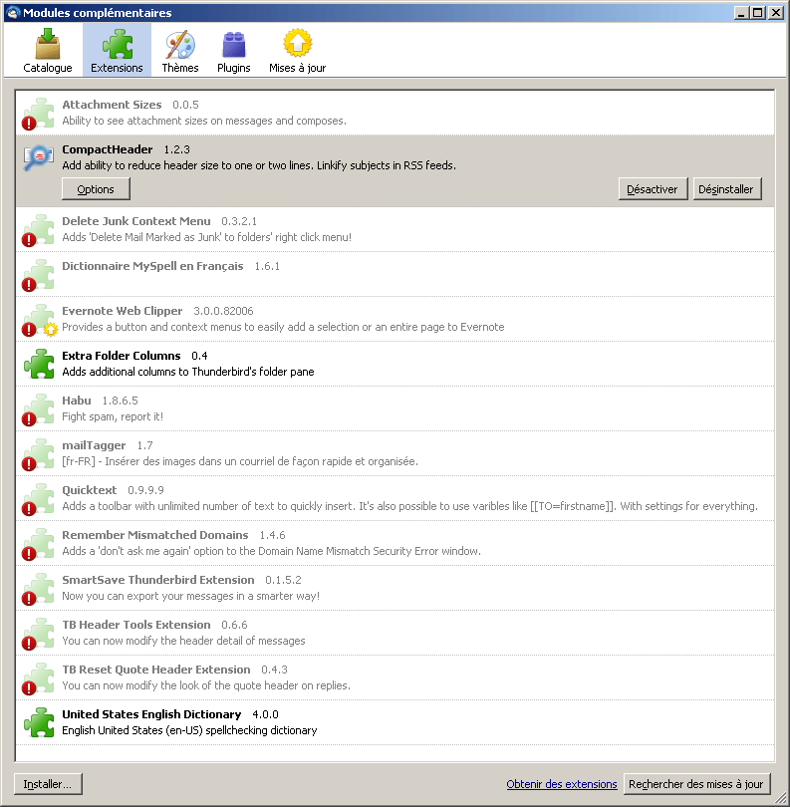Select the mailTagger extension title
Viewport: 790px width, 807px height.
(94, 445)
